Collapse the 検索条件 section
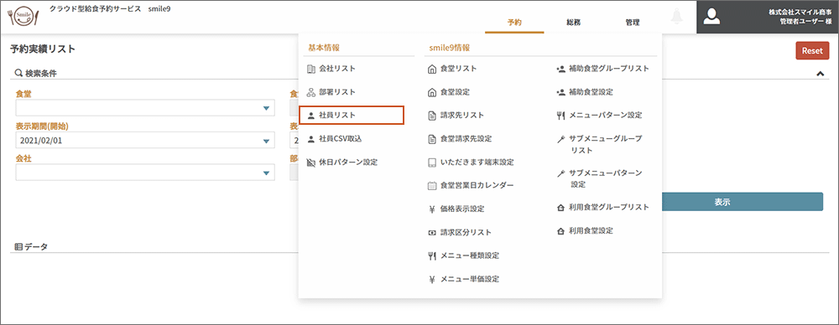The image size is (839, 325). tap(820, 74)
